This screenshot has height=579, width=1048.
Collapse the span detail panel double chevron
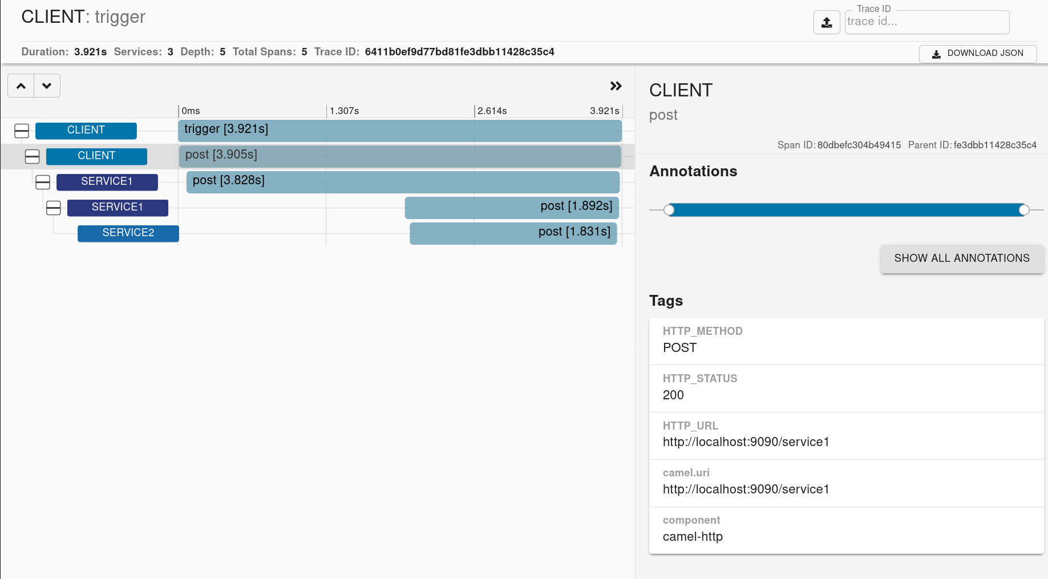pyautogui.click(x=616, y=86)
